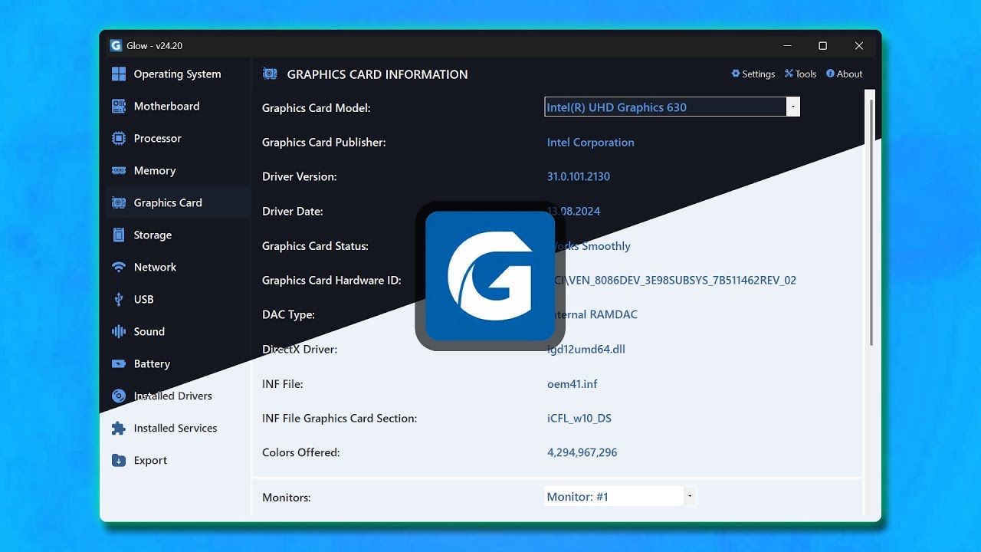The width and height of the screenshot is (981, 552).
Task: Click the USB symbol icon
Action: [x=119, y=299]
